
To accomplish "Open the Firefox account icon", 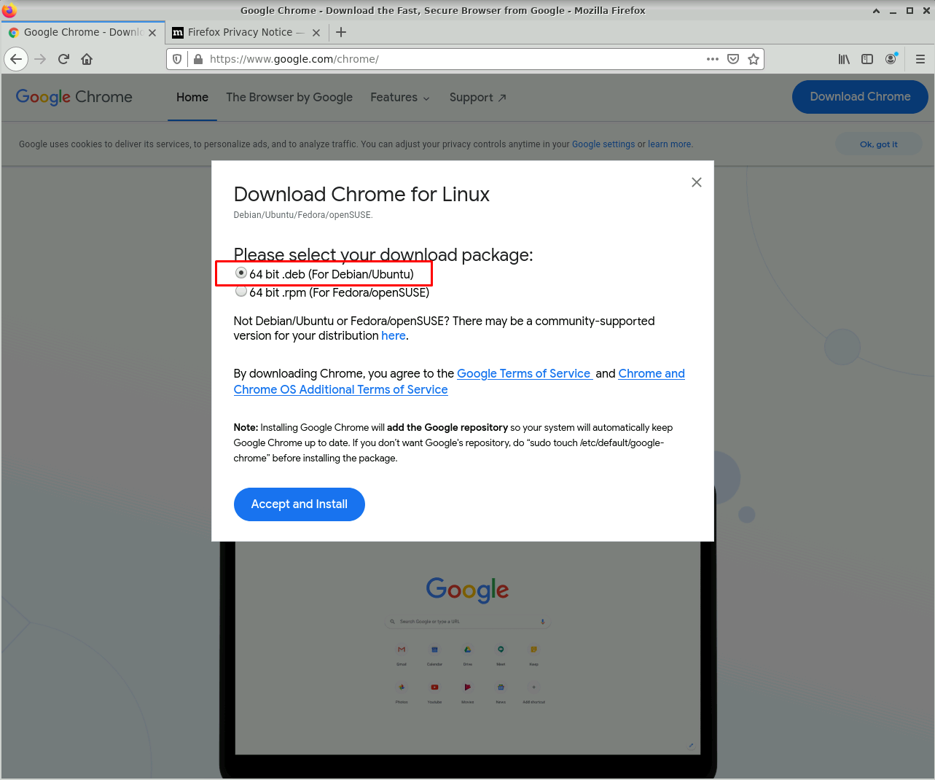I will pyautogui.click(x=891, y=59).
